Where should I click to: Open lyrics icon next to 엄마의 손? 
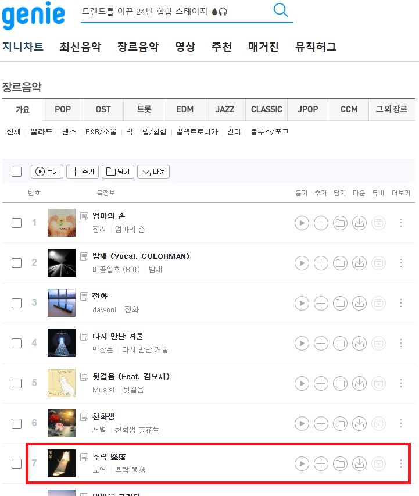[84, 216]
